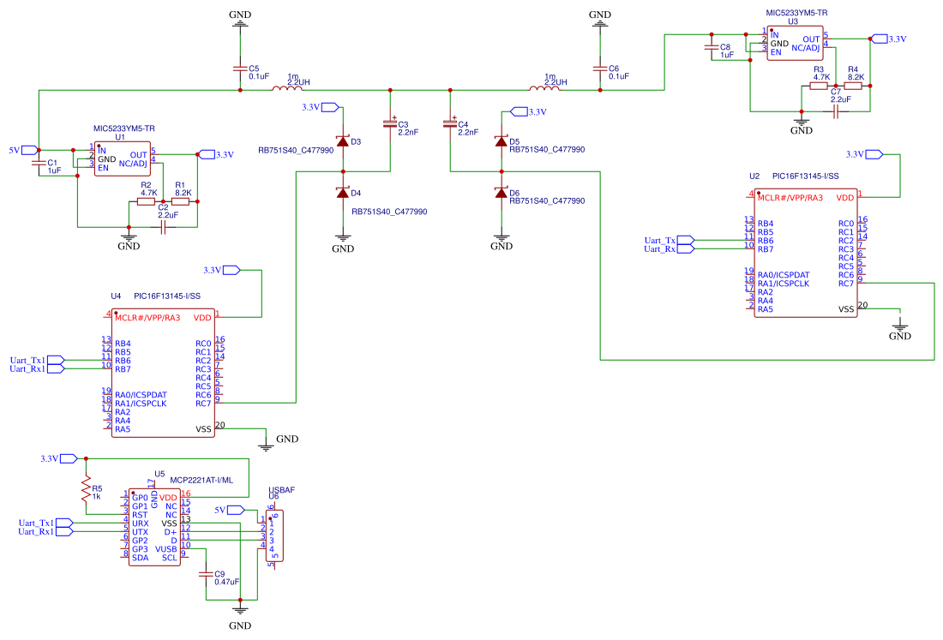This screenshot has height=640, width=943.
Task: Click diode D4 symbol
Action: tap(343, 193)
